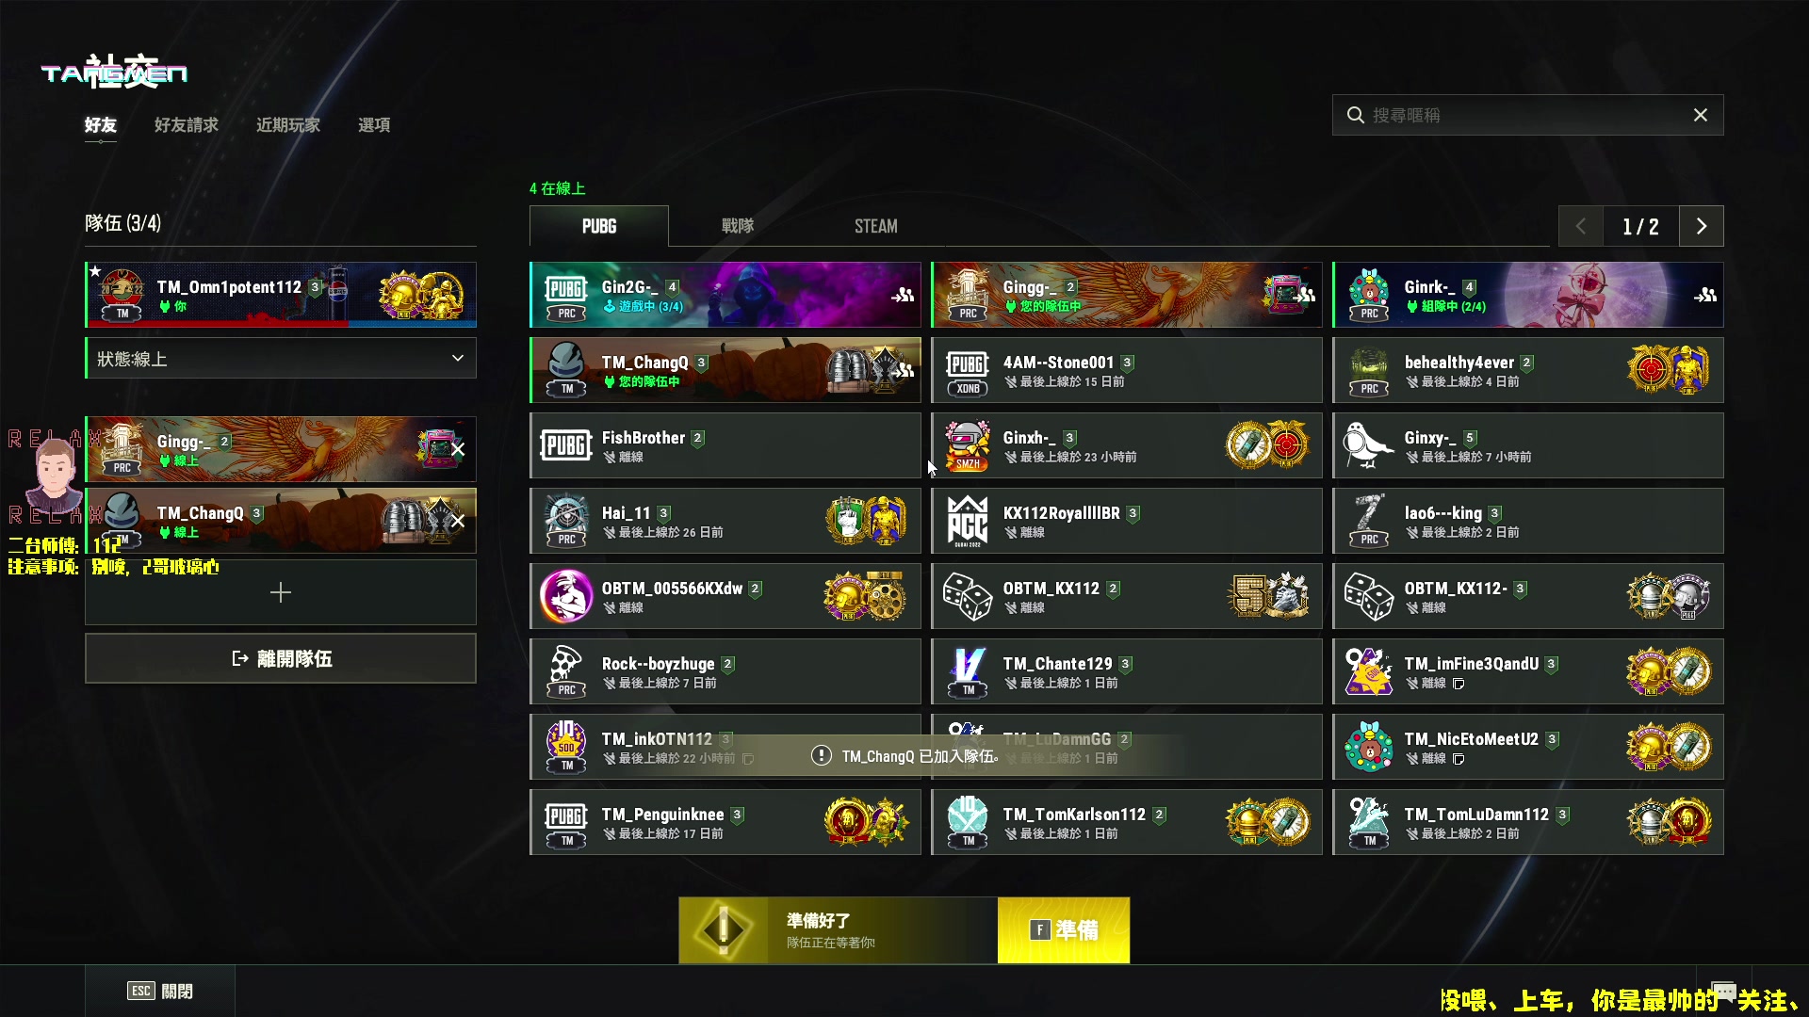Screen dimensions: 1809x1017
Task: Click the yellow 準備 ready button
Action: click(1064, 930)
